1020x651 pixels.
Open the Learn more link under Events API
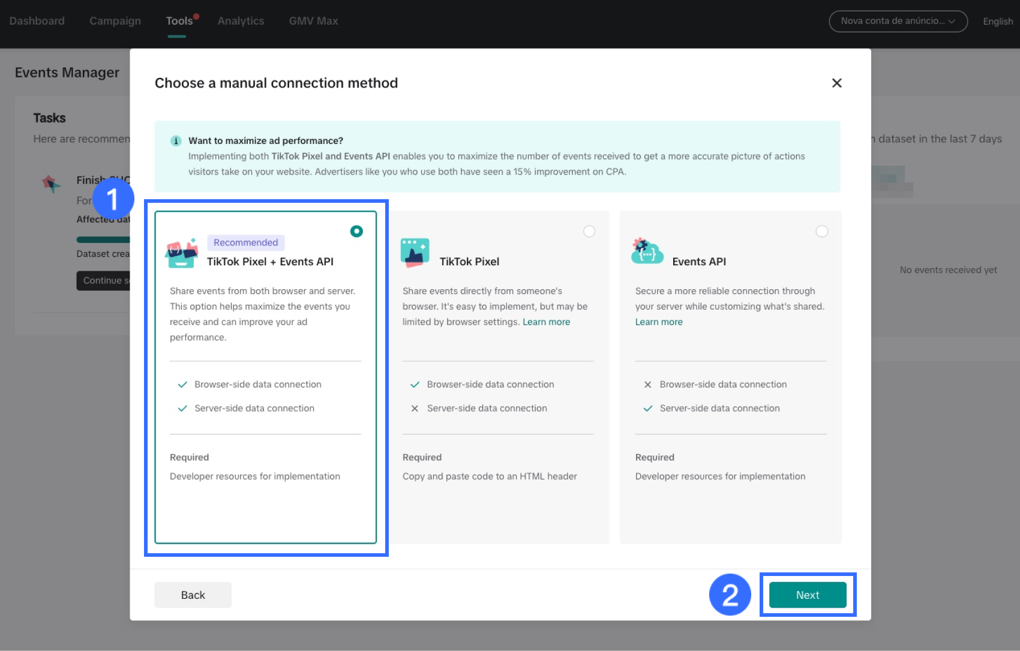coord(659,322)
